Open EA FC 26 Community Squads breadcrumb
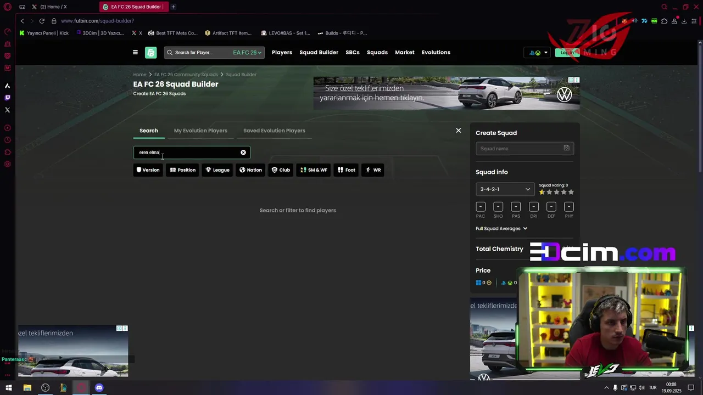This screenshot has width=703, height=395. (x=186, y=75)
